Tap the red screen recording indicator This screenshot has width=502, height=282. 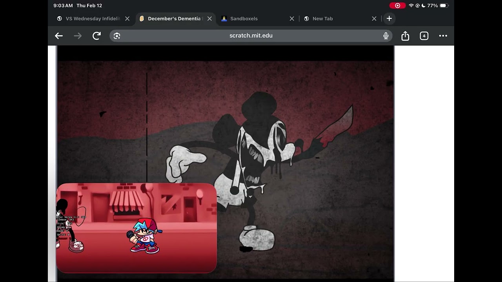point(397,5)
